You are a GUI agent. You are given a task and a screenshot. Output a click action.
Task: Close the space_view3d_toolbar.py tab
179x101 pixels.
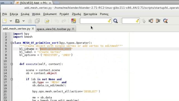pos(73,29)
